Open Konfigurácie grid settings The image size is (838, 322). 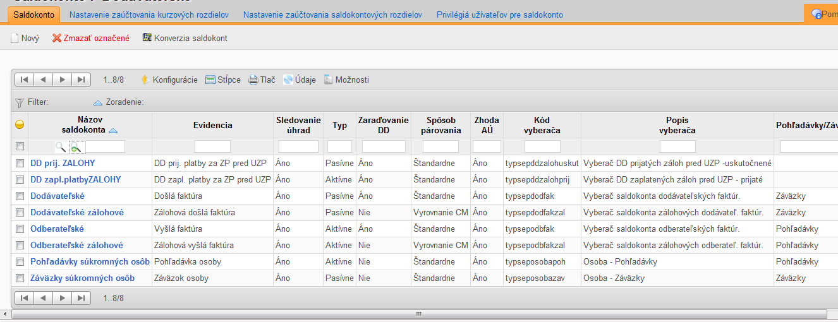click(x=169, y=80)
